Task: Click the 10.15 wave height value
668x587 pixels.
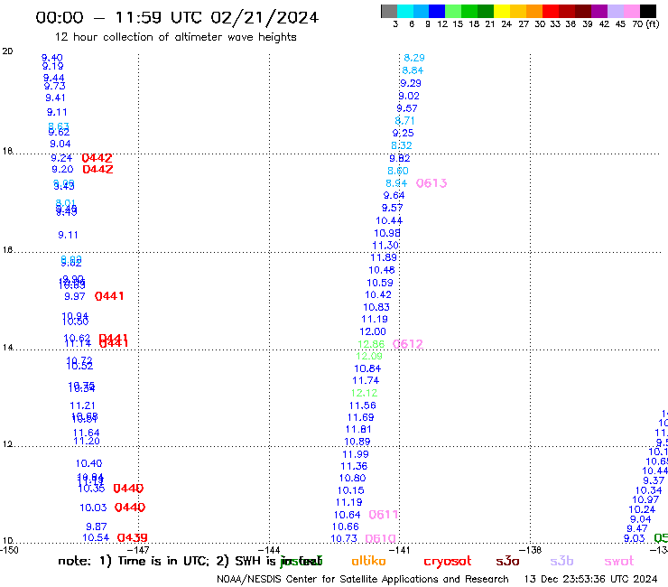Action: pyautogui.click(x=351, y=490)
